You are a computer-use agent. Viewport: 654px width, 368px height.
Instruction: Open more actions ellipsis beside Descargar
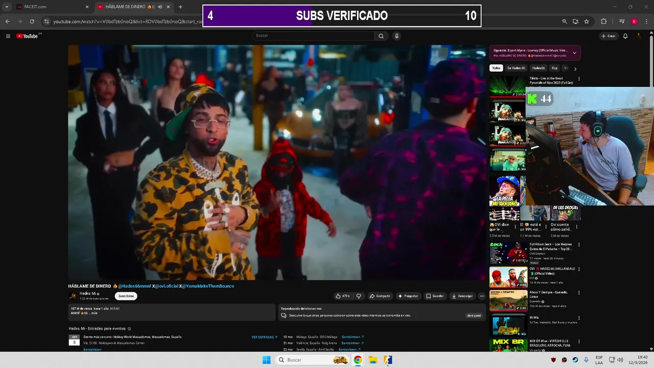(481, 296)
